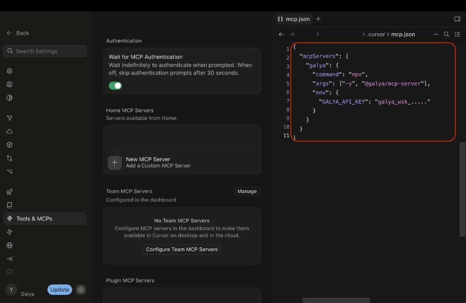
Task: Click the Plugin MCP Servers heading
Action: 130,280
